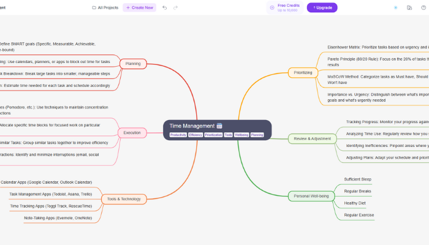Click the Prioritization tag
This screenshot has height=245, width=429.
click(213, 135)
